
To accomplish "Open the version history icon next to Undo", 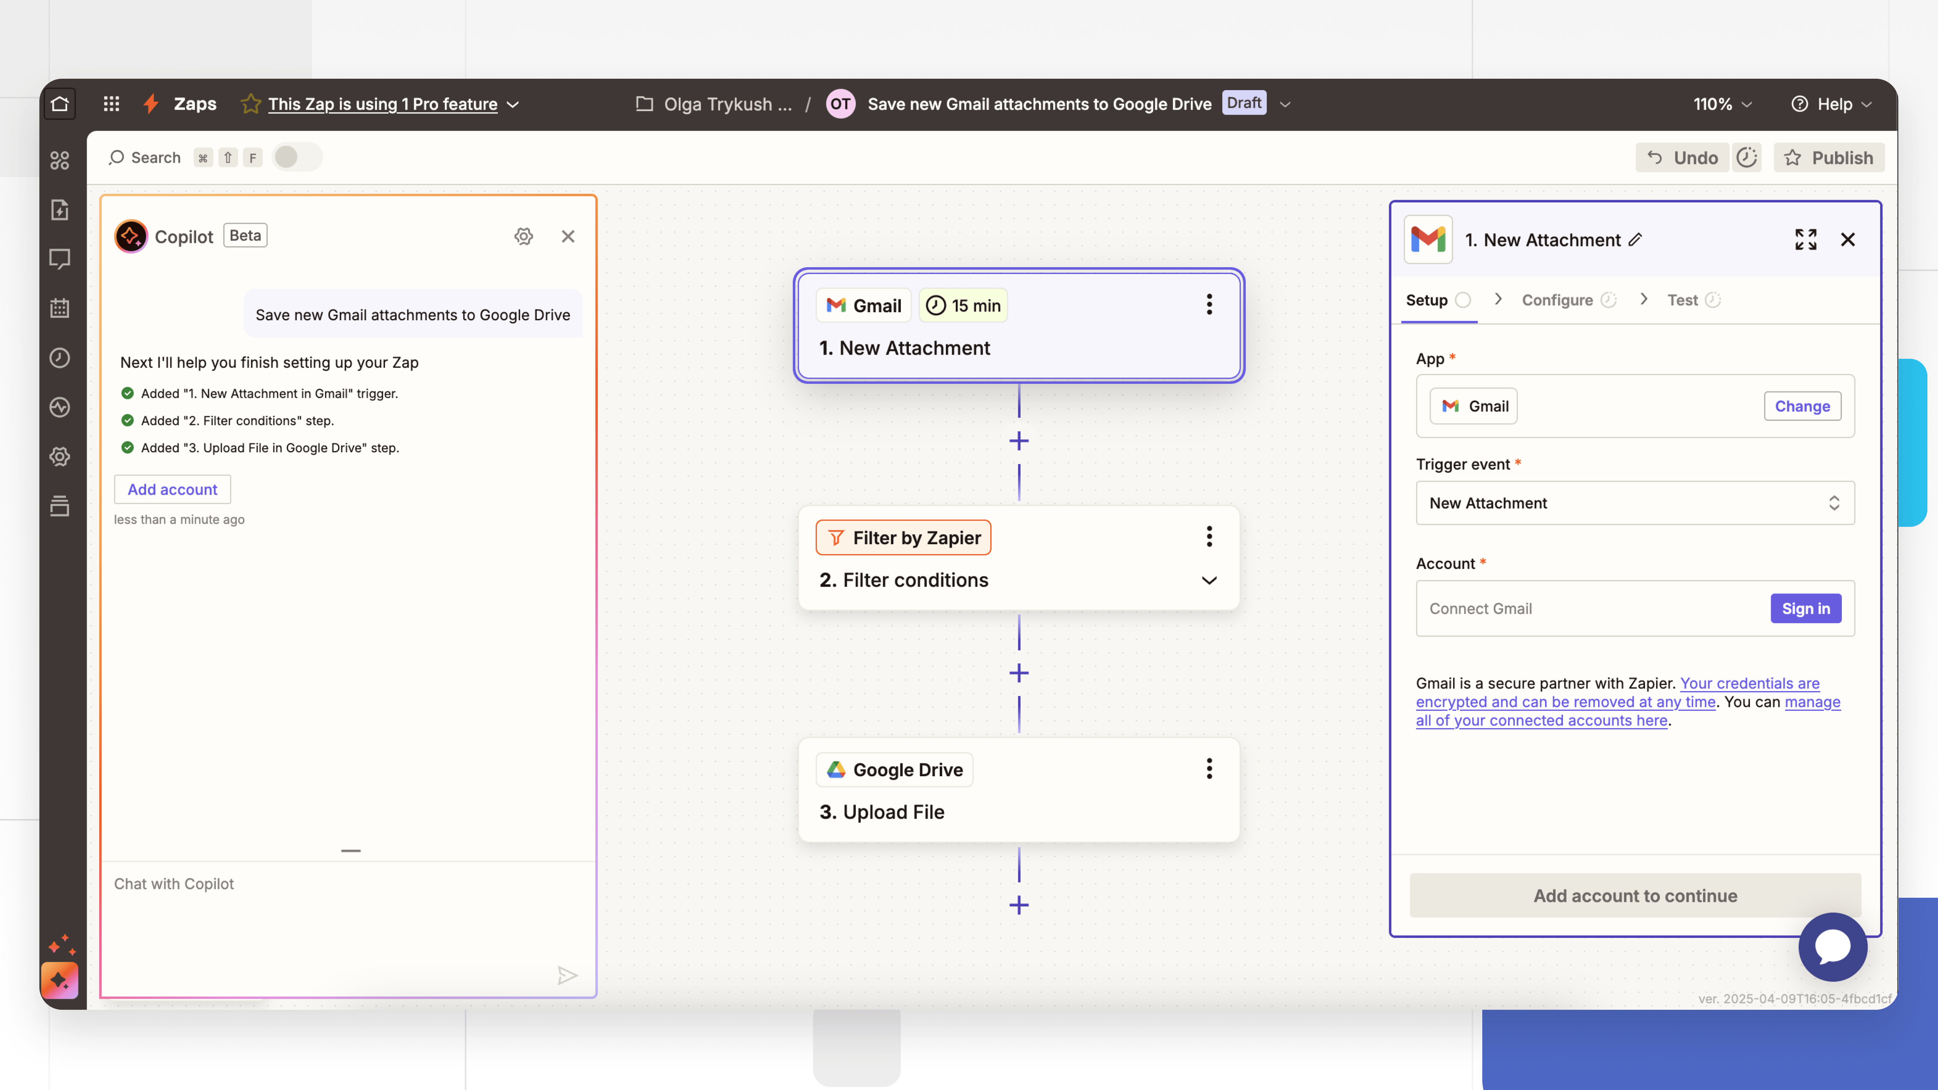I will click(x=1747, y=157).
